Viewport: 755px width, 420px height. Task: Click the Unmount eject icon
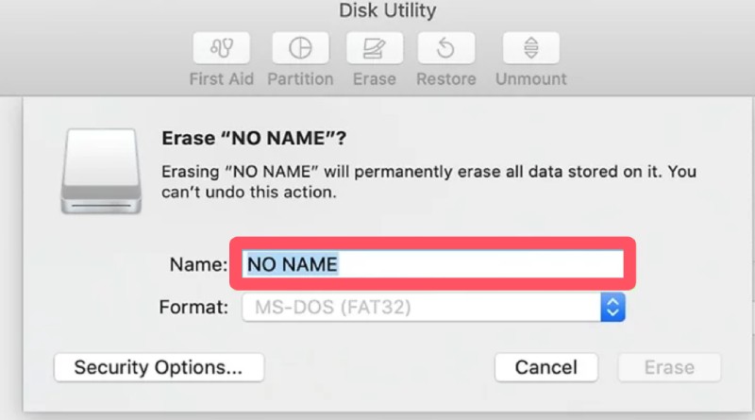(x=530, y=47)
